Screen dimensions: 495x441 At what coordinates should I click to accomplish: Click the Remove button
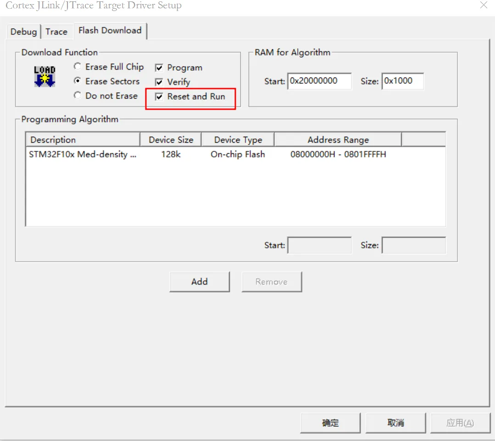(x=272, y=282)
